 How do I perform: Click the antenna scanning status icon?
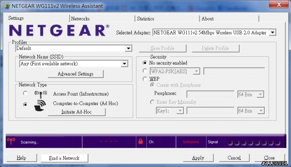click(x=11, y=142)
